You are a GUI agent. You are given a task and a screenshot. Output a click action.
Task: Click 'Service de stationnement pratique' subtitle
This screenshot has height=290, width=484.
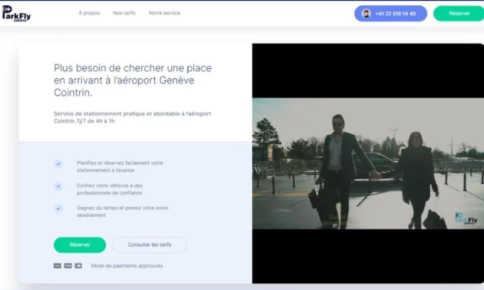pyautogui.click(x=132, y=117)
